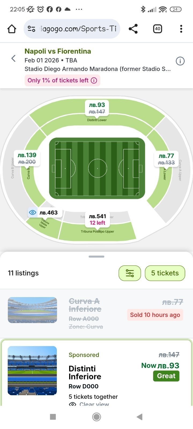The width and height of the screenshot is (193, 429).
Task: Click the viagogo URL address field
Action: [x=78, y=29]
